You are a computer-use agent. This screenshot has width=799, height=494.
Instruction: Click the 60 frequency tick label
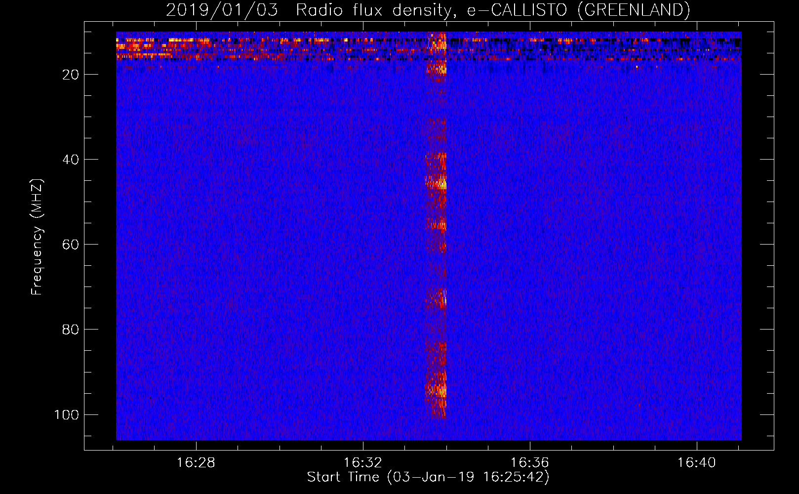pos(71,245)
